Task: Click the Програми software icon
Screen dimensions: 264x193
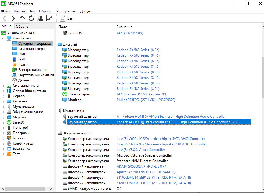Action: pos(9,133)
